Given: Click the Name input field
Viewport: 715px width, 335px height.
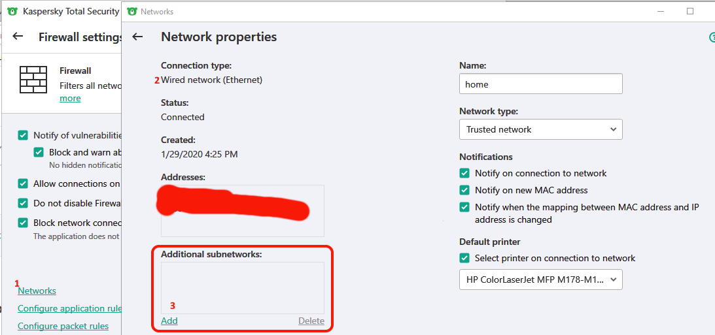Looking at the screenshot, I should click(541, 84).
